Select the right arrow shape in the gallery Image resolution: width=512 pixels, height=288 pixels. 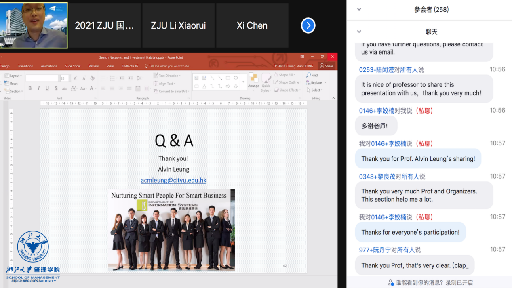[228, 86]
